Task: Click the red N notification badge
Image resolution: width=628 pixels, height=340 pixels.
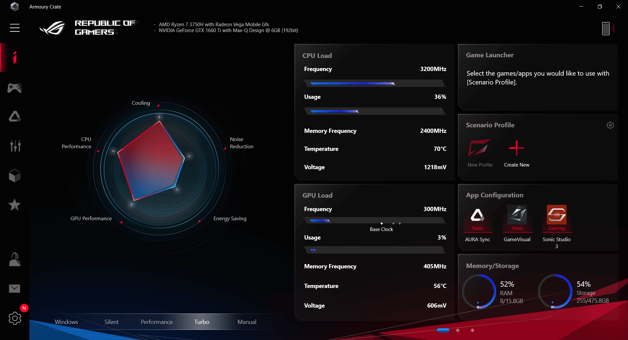Action: click(x=24, y=308)
